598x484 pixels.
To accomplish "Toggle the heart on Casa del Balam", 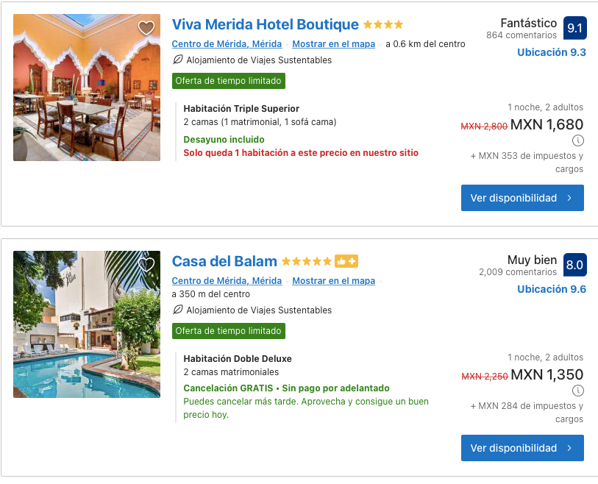I will (x=146, y=265).
